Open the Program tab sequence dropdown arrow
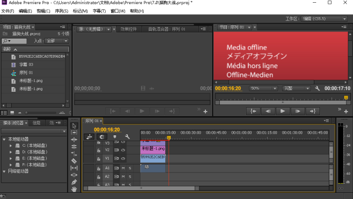The height and width of the screenshot is (199, 353). pyautogui.click(x=249, y=27)
